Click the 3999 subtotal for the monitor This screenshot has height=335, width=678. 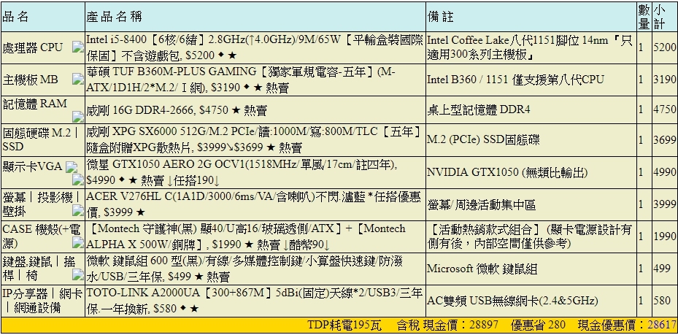pyautogui.click(x=665, y=204)
